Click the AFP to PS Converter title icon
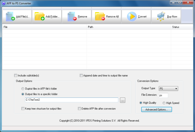 [x=4, y=3]
